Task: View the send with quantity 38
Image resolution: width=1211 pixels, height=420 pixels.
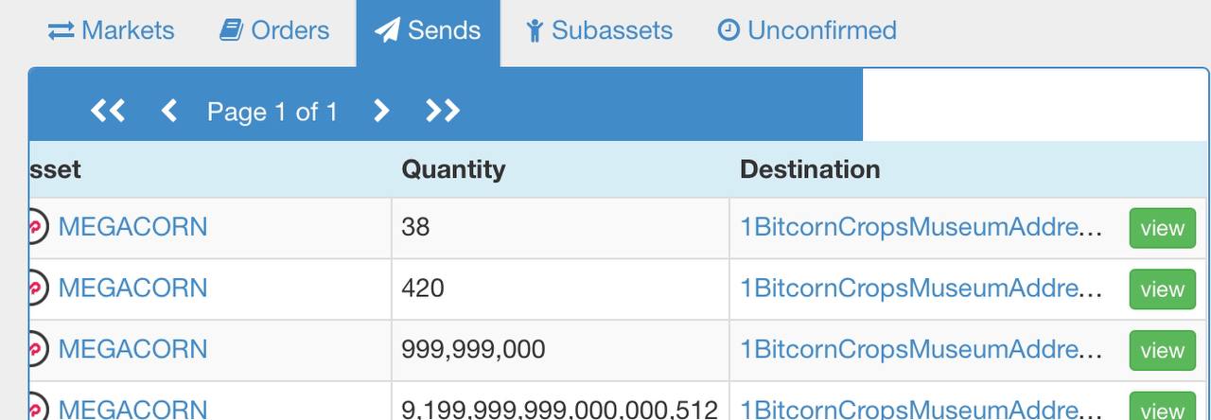Action: pos(1162,228)
